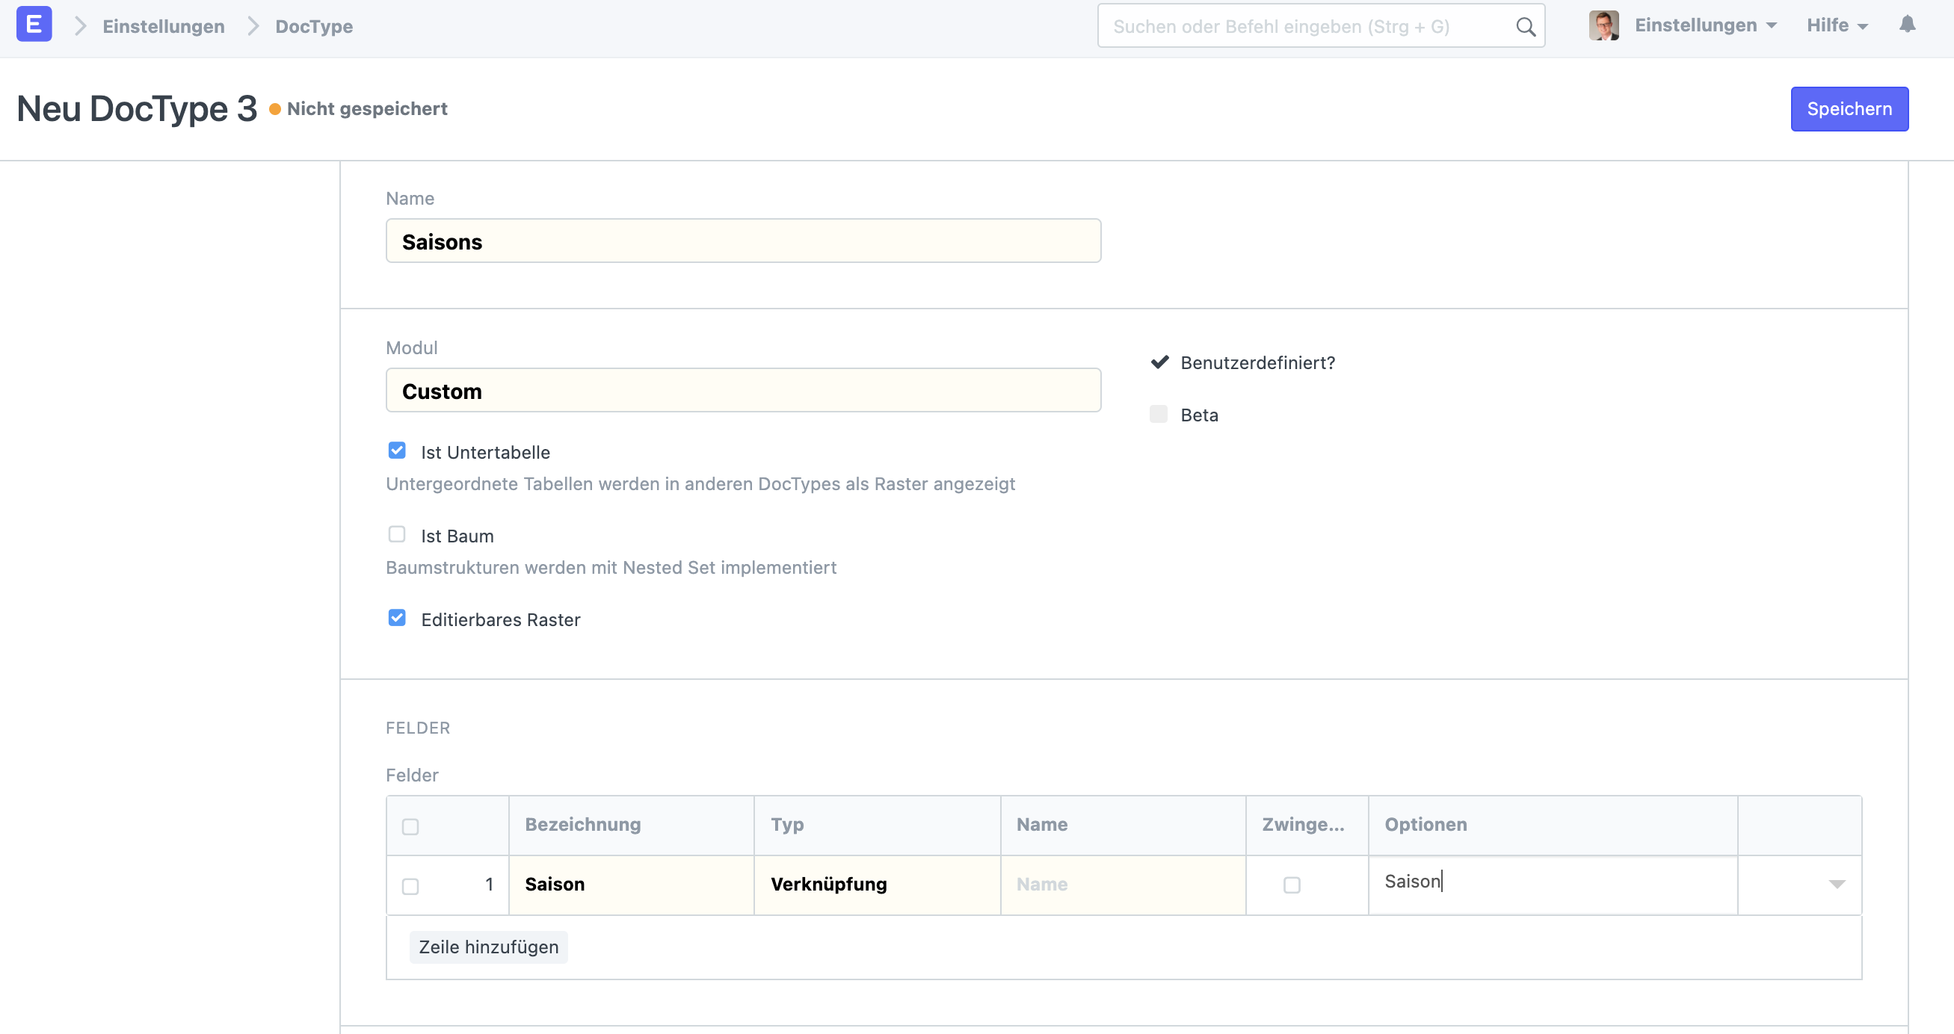The image size is (1954, 1034).
Task: Edit the Modul field containing Custom
Action: click(x=742, y=391)
